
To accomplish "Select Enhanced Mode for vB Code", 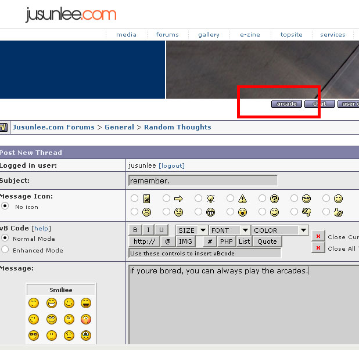I will (5, 250).
